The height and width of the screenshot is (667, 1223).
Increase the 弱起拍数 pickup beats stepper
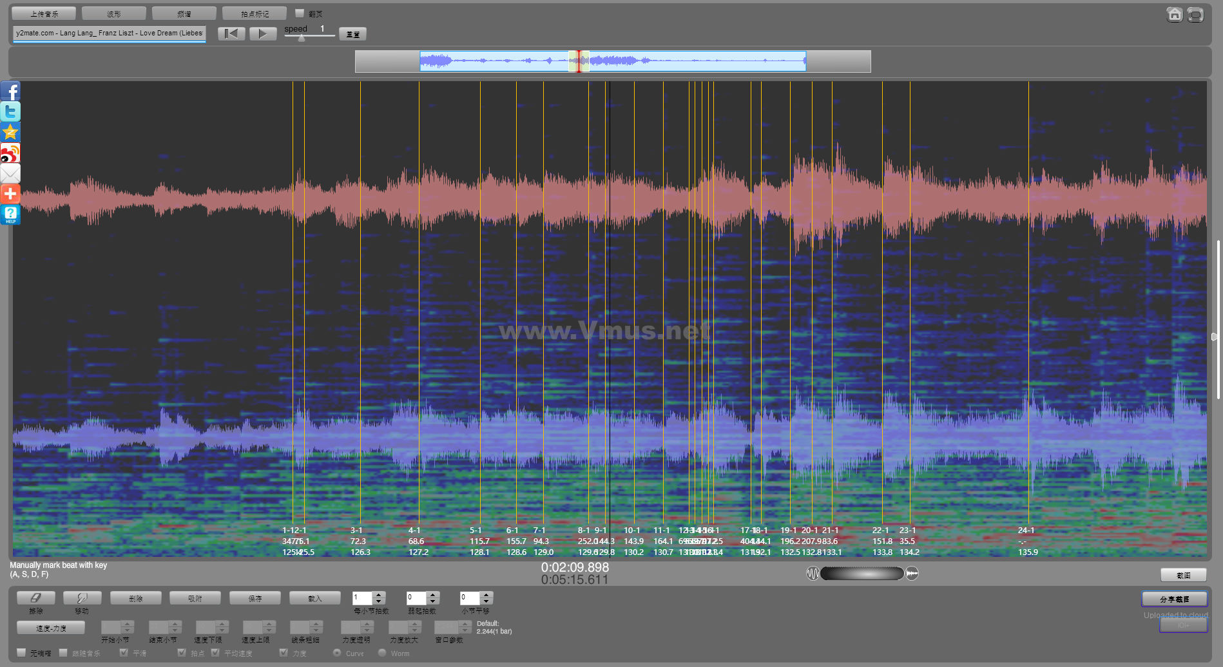[x=433, y=595]
